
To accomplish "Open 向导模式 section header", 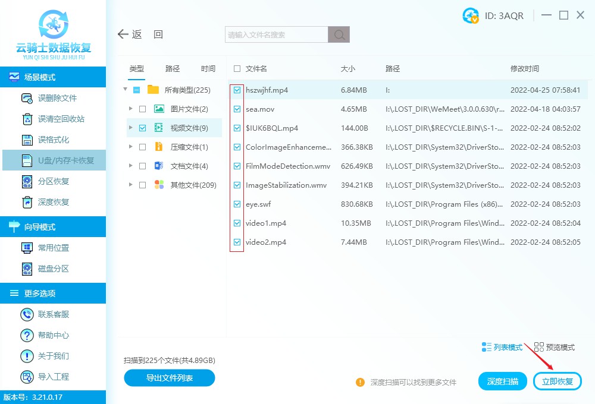I will (53, 226).
